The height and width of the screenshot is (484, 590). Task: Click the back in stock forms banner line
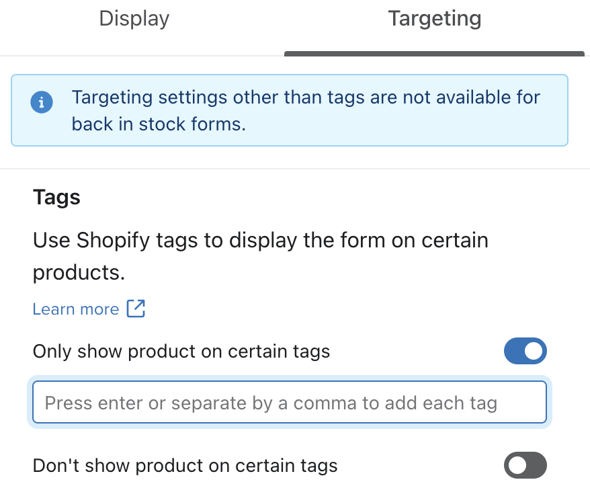pos(159,124)
